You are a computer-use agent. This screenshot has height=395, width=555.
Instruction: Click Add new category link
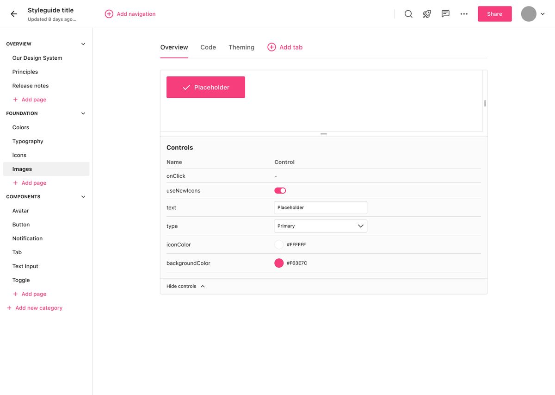coord(39,308)
